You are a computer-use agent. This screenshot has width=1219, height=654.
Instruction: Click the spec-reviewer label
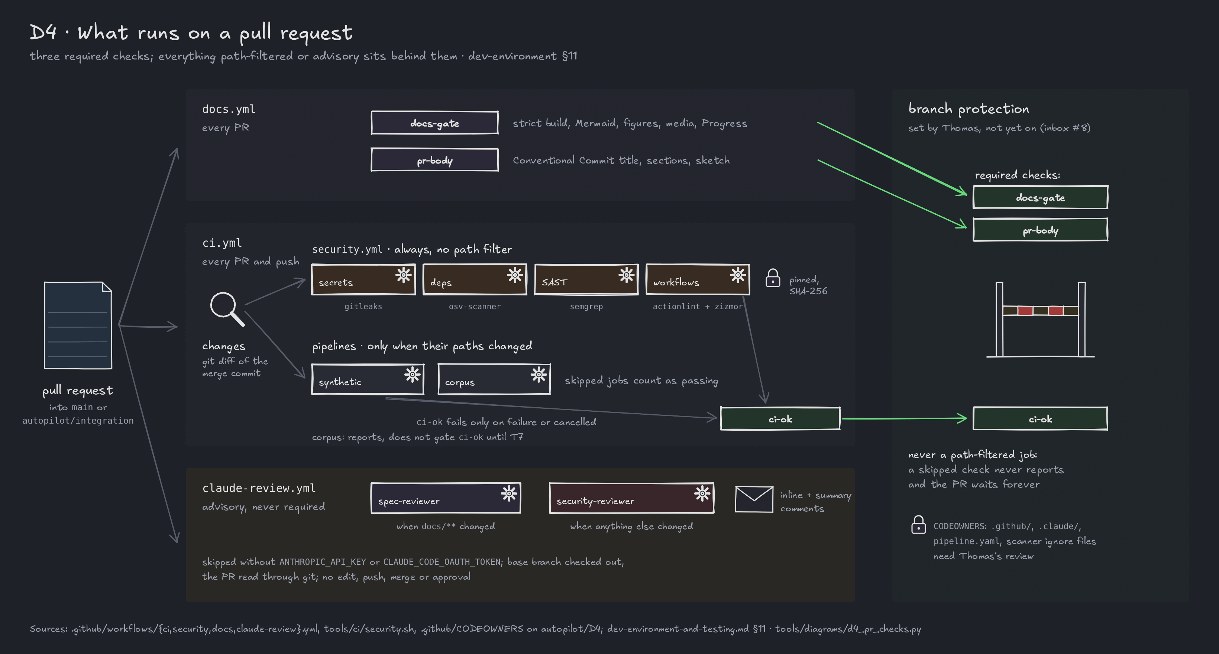coord(408,501)
